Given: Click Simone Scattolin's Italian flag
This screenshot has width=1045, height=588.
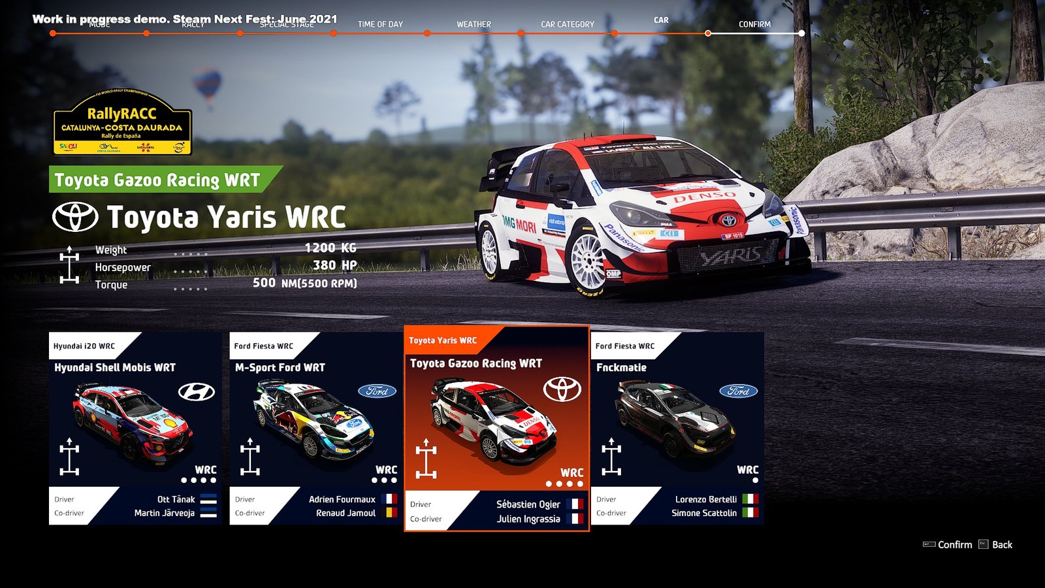Looking at the screenshot, I should pos(750,513).
